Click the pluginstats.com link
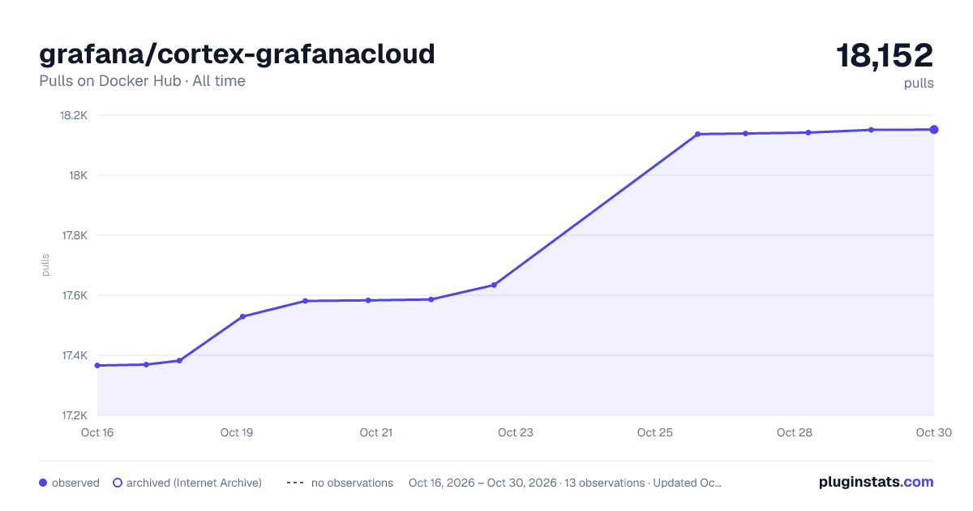 point(877,482)
